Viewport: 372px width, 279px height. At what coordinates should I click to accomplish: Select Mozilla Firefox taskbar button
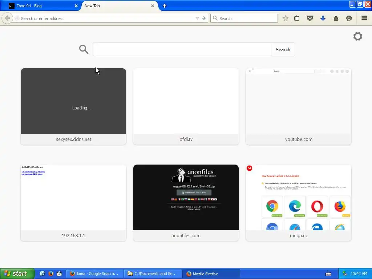211,274
